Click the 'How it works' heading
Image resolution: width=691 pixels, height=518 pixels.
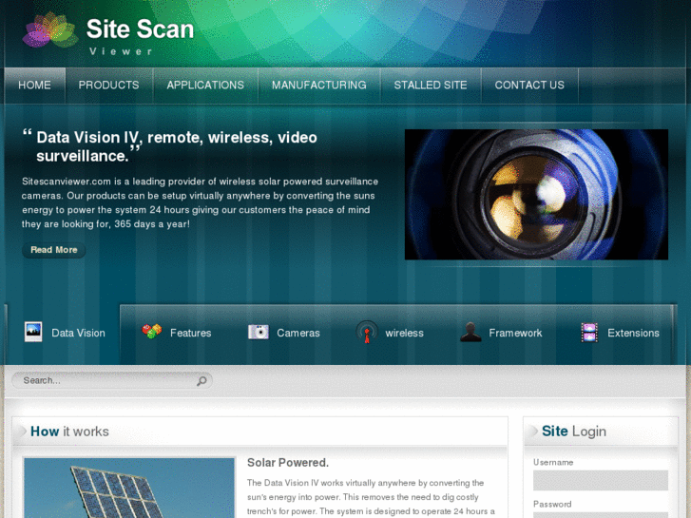click(69, 432)
